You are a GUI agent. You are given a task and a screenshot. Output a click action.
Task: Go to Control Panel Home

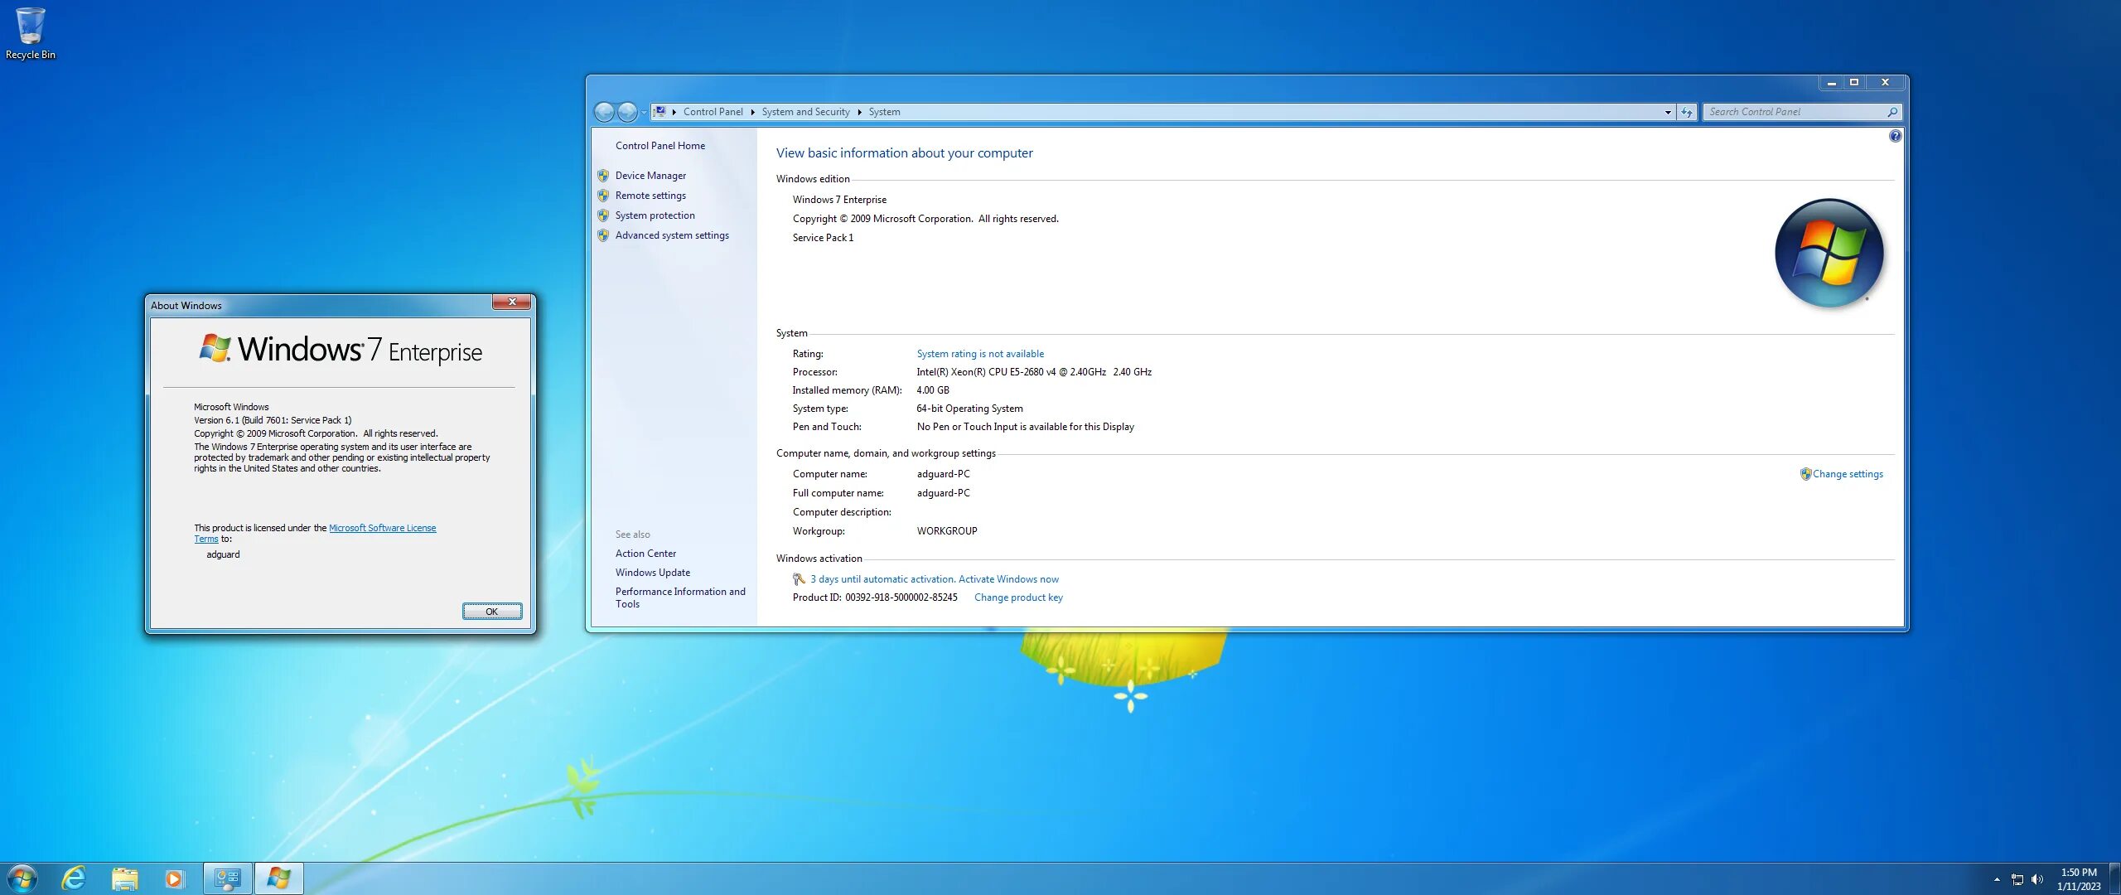[x=660, y=146]
